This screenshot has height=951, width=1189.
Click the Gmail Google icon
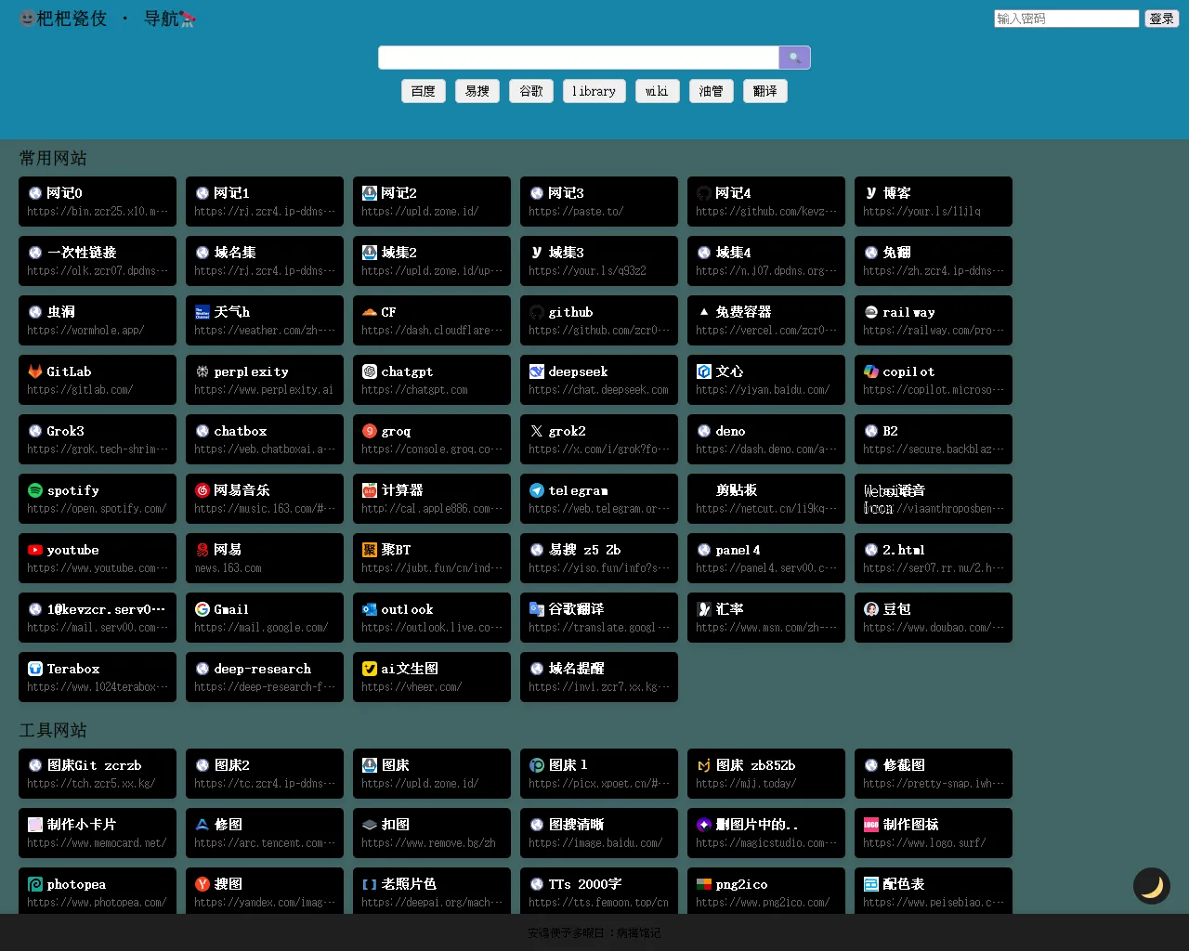tap(203, 609)
